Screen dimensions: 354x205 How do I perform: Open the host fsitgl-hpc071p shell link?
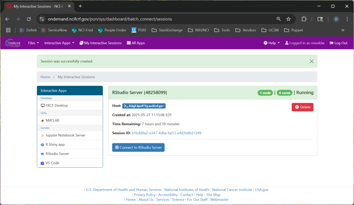144,106
